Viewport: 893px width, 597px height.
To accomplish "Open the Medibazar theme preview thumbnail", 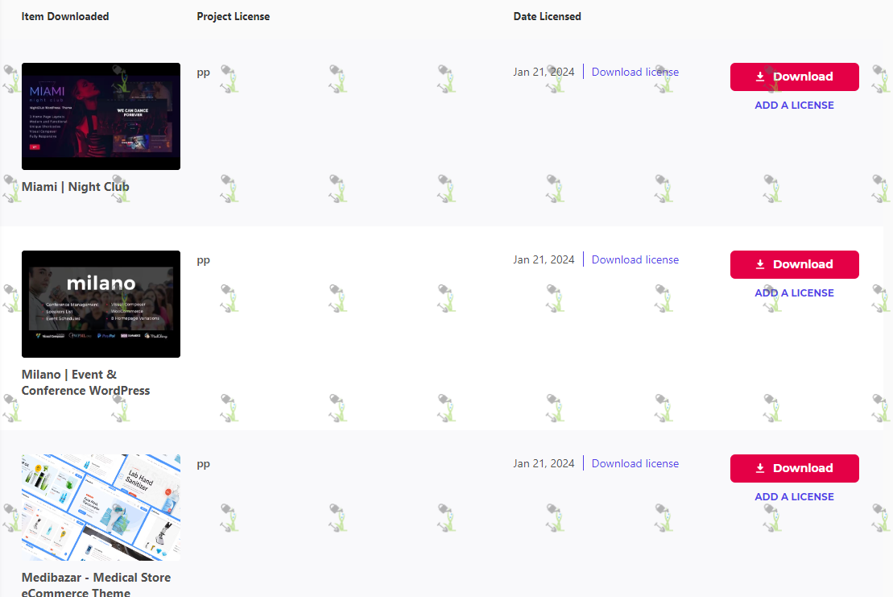I will pos(101,508).
